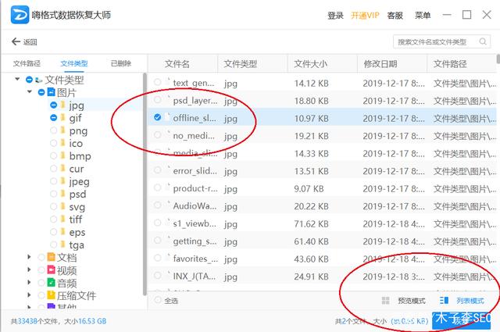This screenshot has height=332, width=500.
Task: Sort by 文件大小 column header
Action: 310,64
